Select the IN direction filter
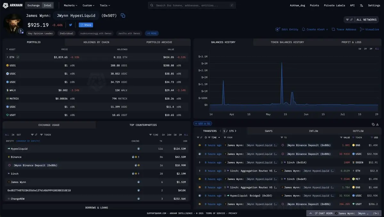Screen dimensions: 384x217 tap(13, 135)
